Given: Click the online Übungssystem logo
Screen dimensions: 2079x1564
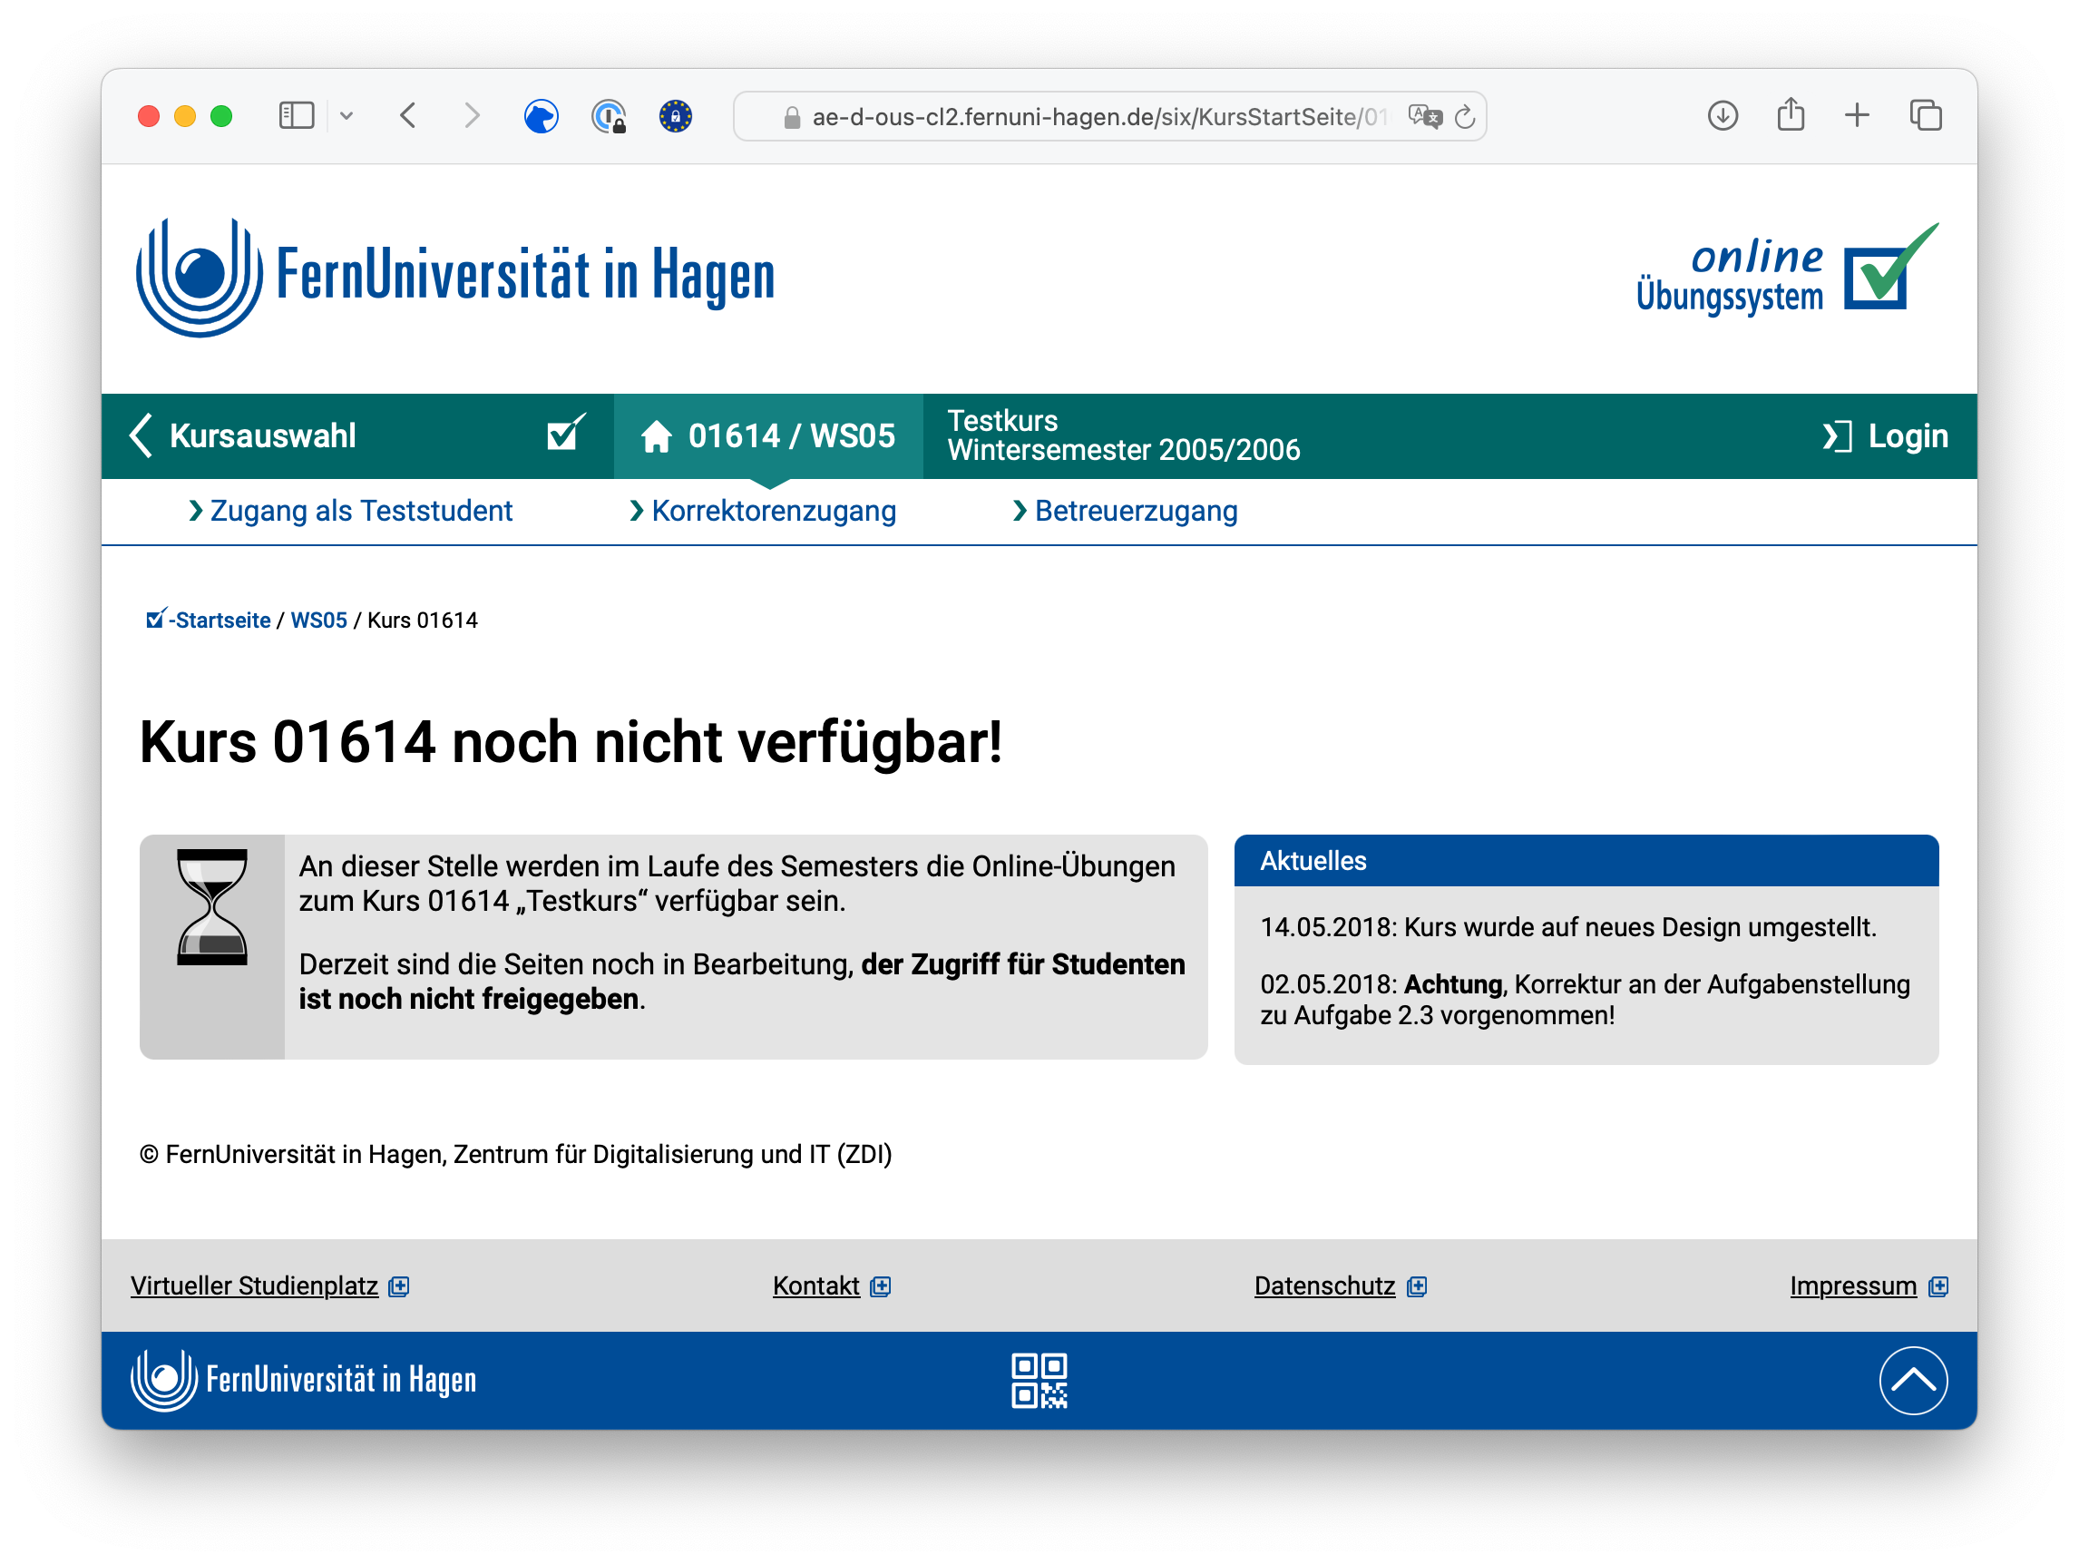Looking at the screenshot, I should point(1787,269).
